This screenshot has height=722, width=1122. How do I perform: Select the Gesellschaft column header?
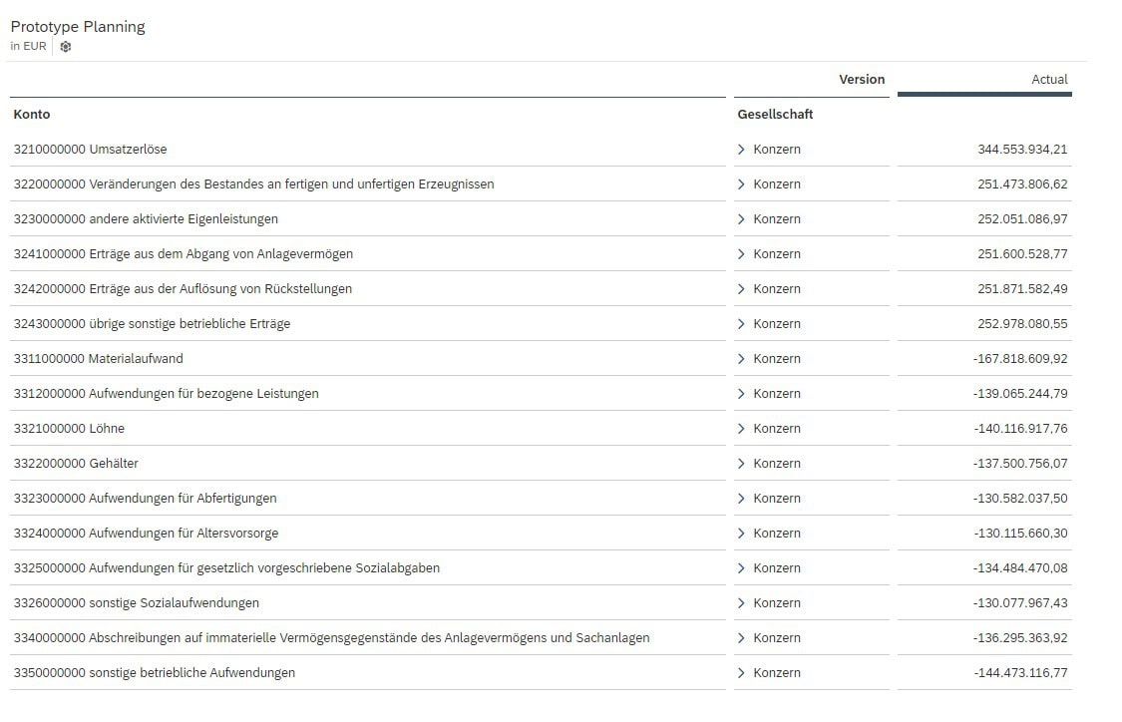pyautogui.click(x=775, y=115)
